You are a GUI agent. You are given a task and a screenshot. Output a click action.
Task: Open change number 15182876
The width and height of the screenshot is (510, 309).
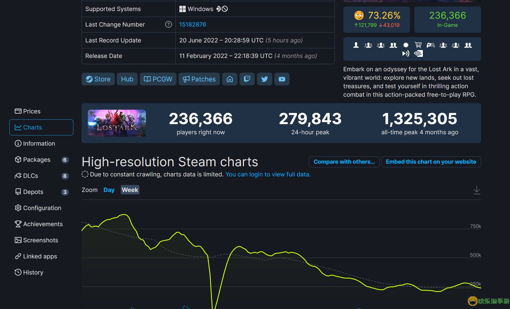193,25
